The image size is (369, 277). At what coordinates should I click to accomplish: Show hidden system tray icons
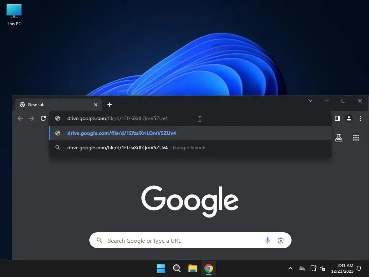click(x=290, y=268)
